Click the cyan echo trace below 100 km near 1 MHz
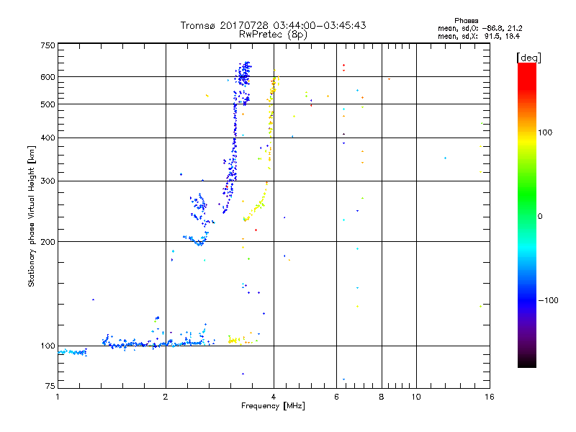The height and width of the screenshot is (432, 576). (73, 352)
